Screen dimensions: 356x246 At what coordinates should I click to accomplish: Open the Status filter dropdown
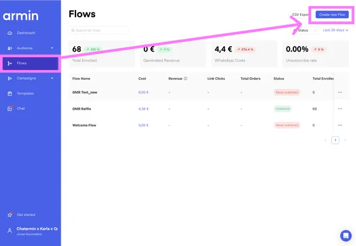306,30
